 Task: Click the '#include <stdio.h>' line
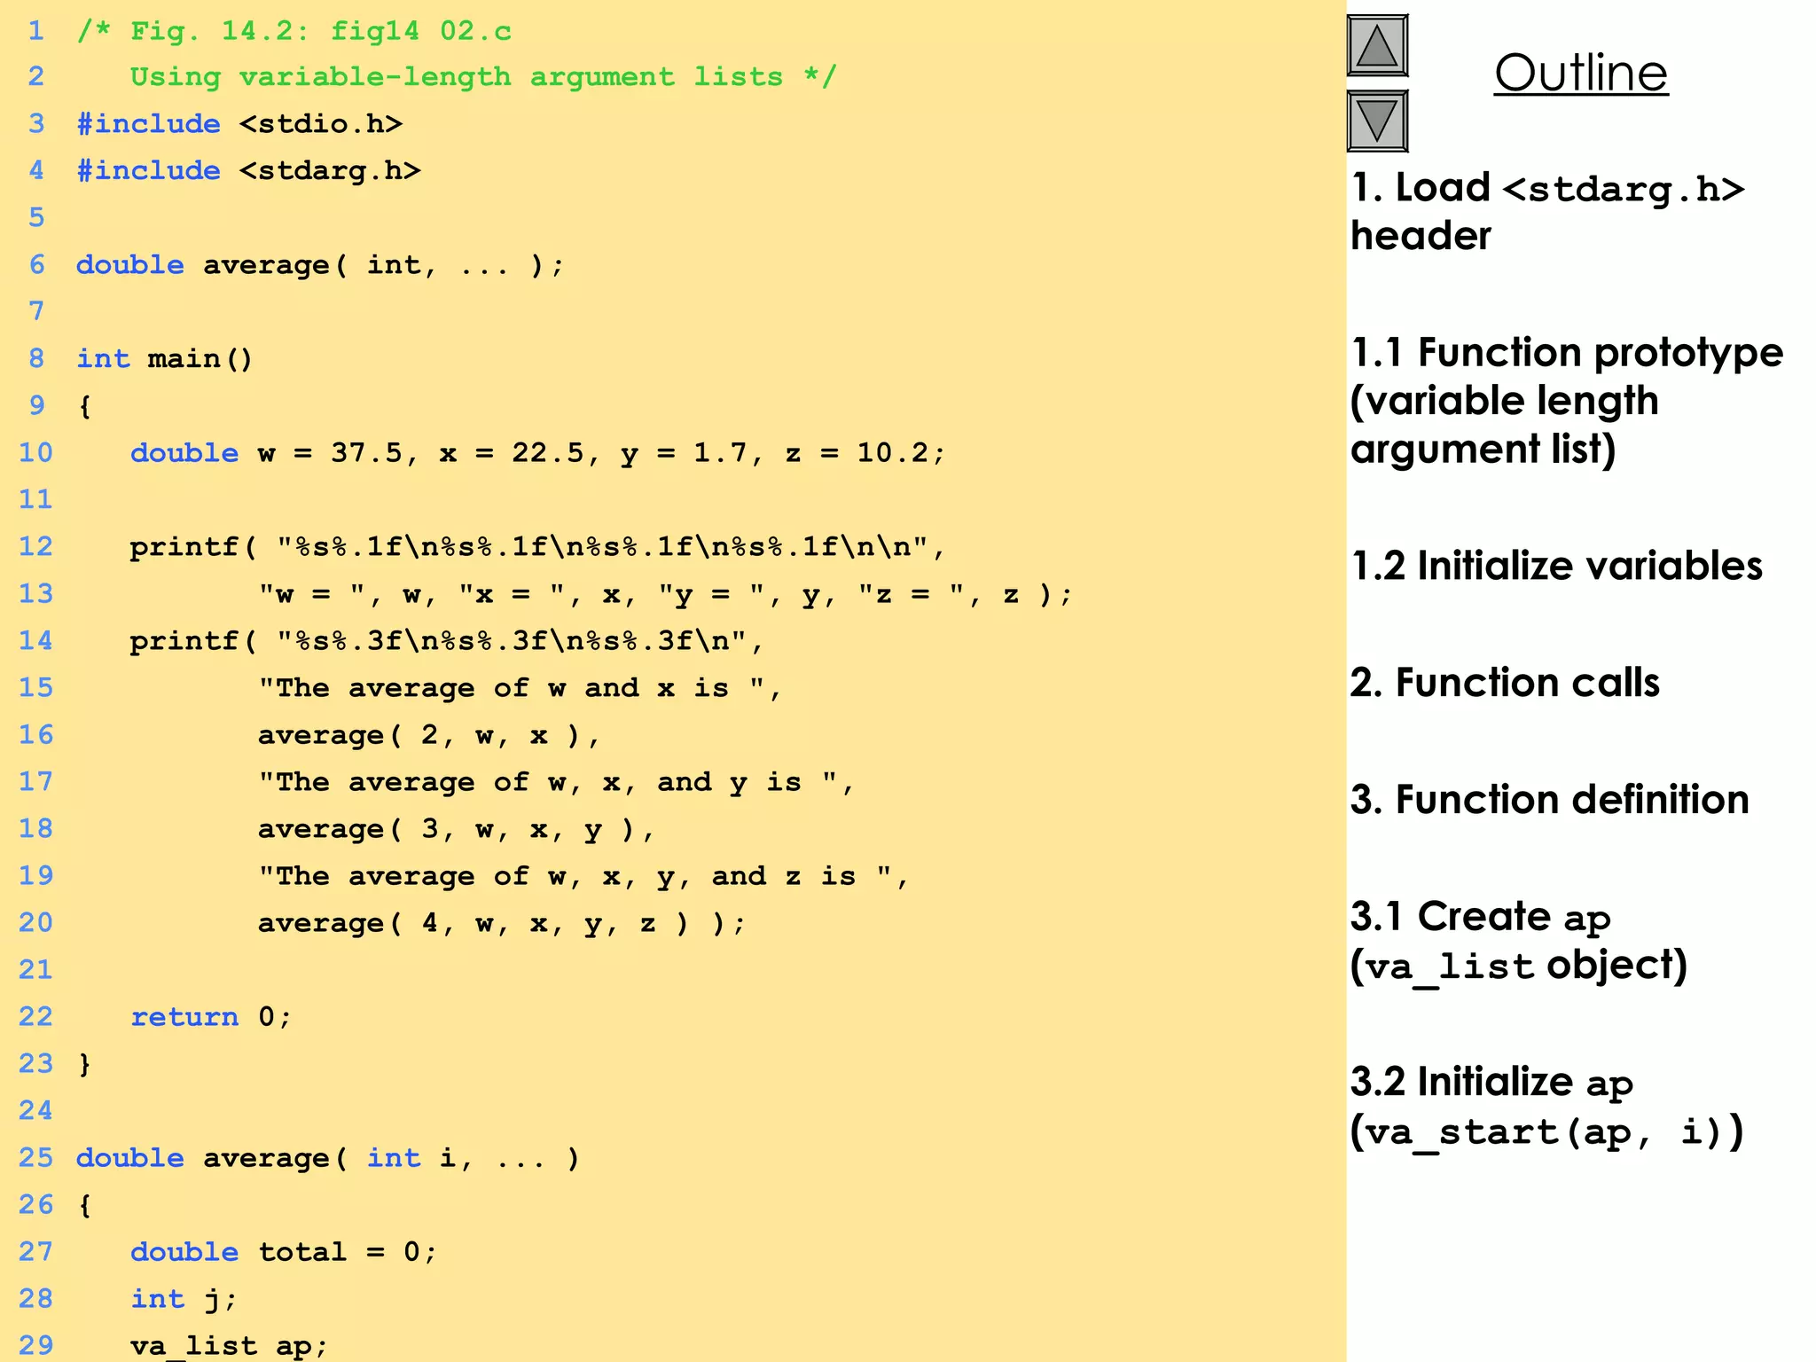[x=239, y=124]
